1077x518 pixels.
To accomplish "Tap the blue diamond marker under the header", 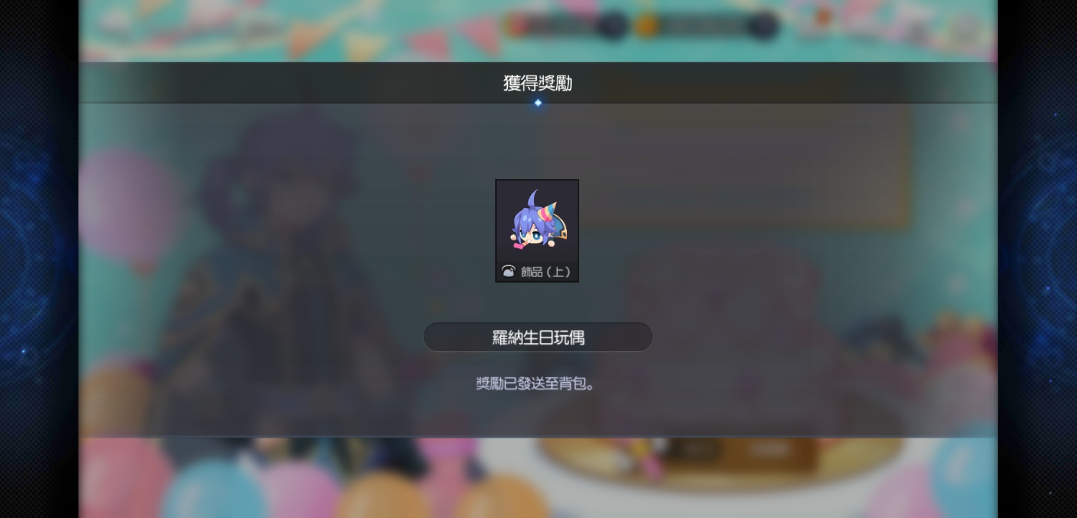I will [538, 103].
